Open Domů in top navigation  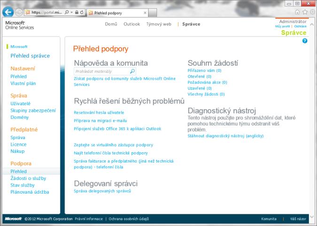(111, 24)
